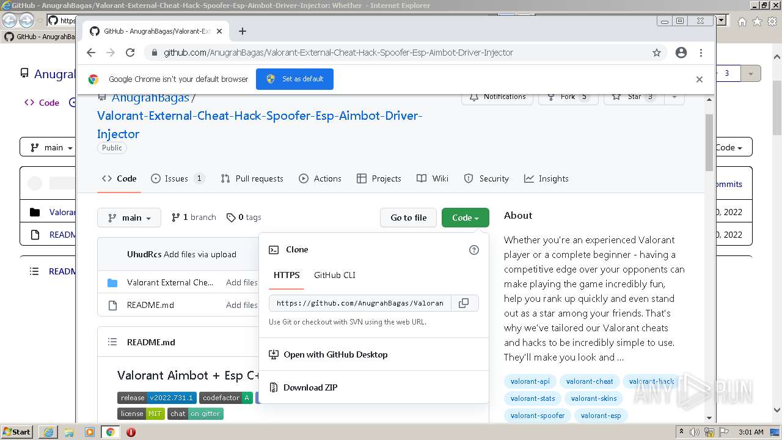The height and width of the screenshot is (440, 782).
Task: Click Chrome forward navigation arrow
Action: click(x=111, y=53)
